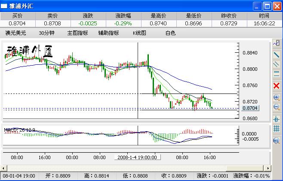
Task: Click the time value 16:06:22
Action: (265, 24)
